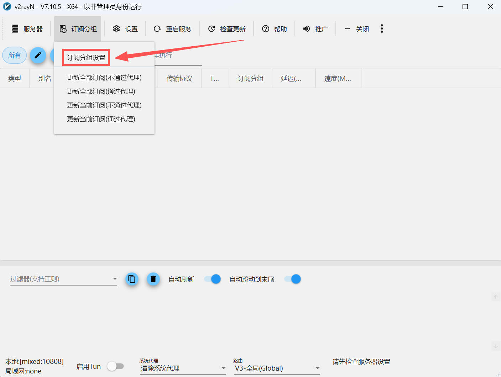Open the 路由 routing dropdown
501x377 pixels.
point(277,368)
